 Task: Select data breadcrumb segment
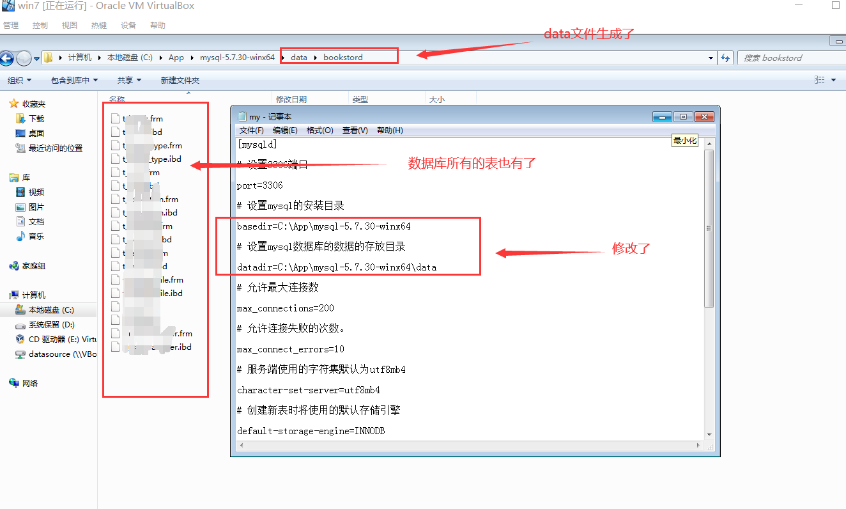[x=299, y=58]
